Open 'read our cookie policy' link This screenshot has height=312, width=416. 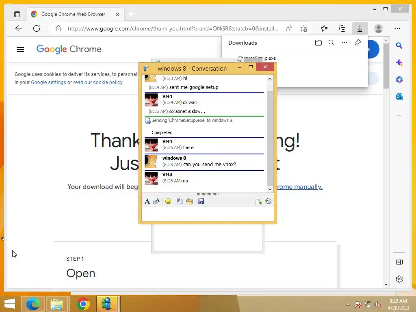coord(97,82)
